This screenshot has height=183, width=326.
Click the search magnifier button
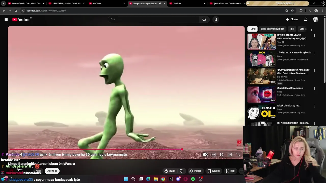pos(204,20)
